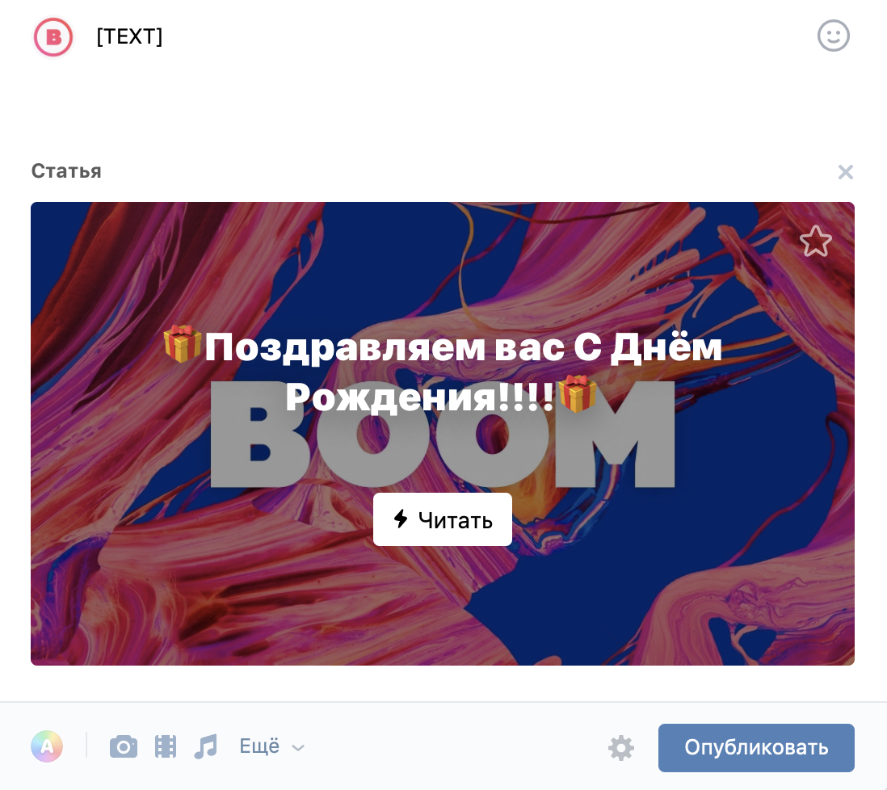The image size is (887, 790).
Task: Attach a photo using the camera icon
Action: click(124, 746)
